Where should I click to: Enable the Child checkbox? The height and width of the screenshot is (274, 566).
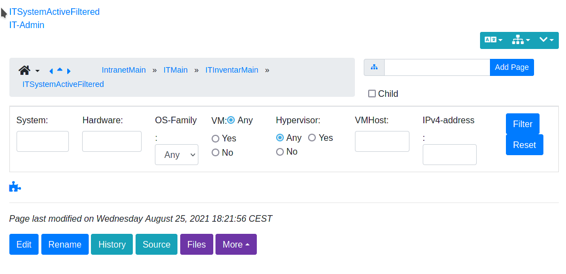click(x=372, y=94)
